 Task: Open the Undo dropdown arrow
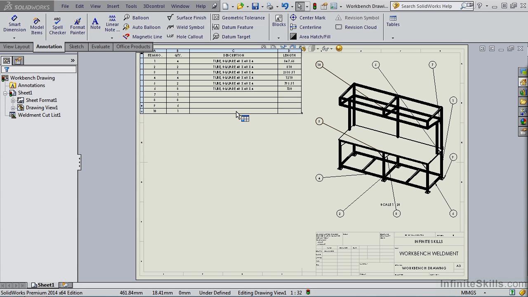tap(292, 7)
